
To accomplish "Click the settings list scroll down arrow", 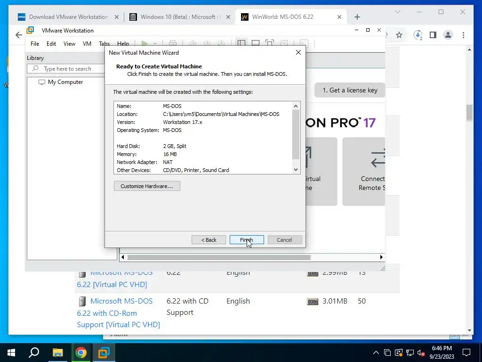I will [296, 170].
